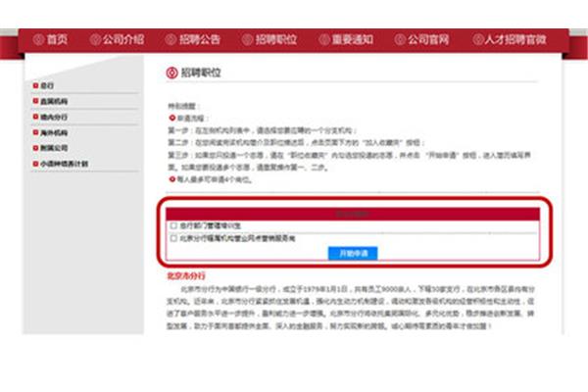Open the 首页 home navigation item
588x392 pixels.
point(50,39)
